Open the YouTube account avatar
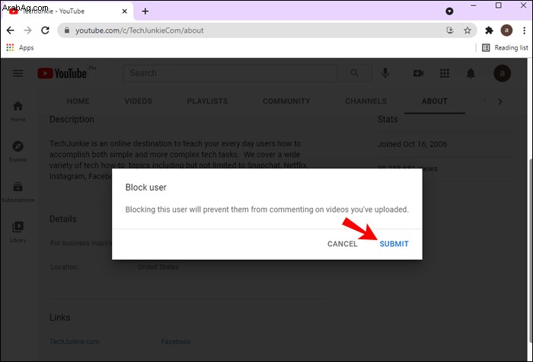The width and height of the screenshot is (533, 362). (502, 73)
